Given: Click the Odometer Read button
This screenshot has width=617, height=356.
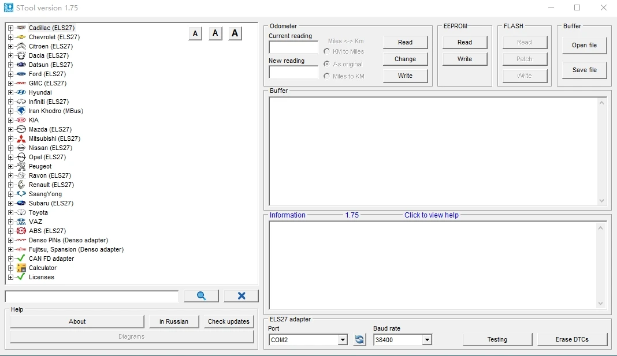Looking at the screenshot, I should tap(405, 42).
